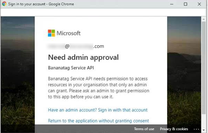This screenshot has width=208, height=133.
Task: Click the 'Bananatag Service API' subtitle
Action: 71,68
